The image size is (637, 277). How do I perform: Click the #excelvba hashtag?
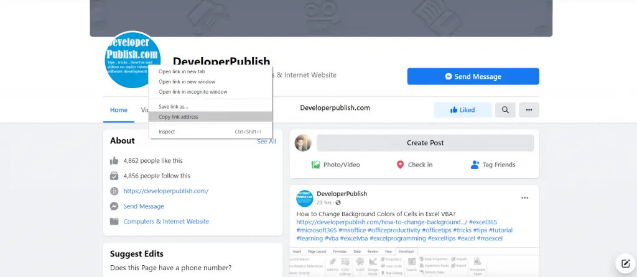[x=354, y=238]
